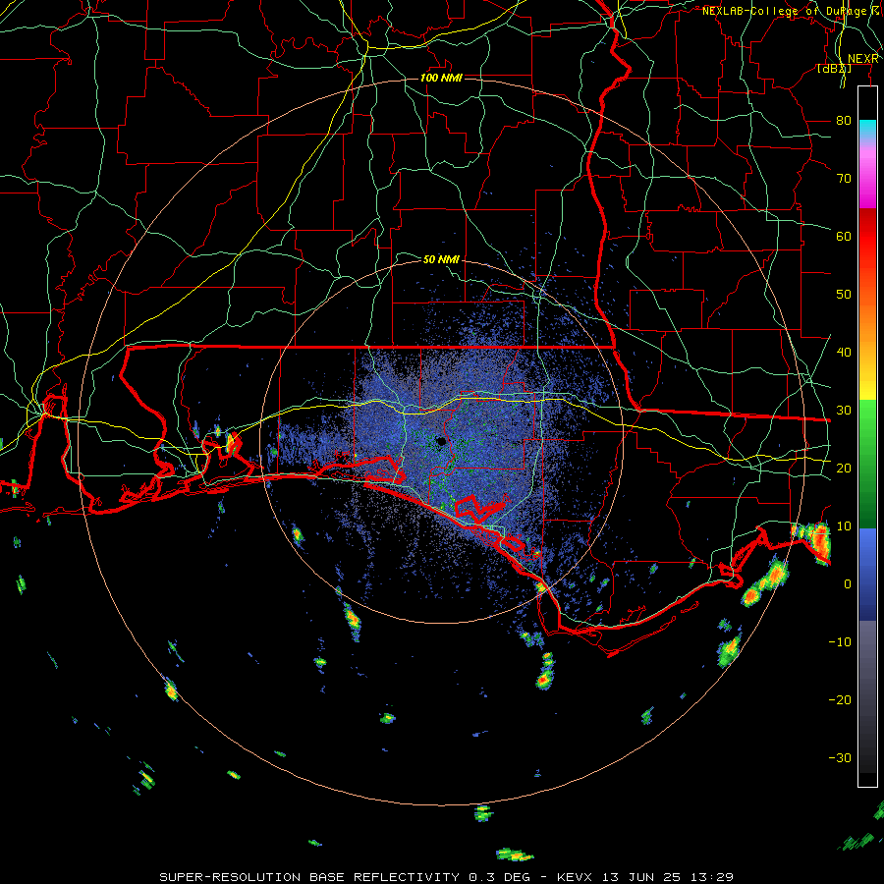
Task: Click the 0.3 DEG elevation text
Action: (x=500, y=877)
